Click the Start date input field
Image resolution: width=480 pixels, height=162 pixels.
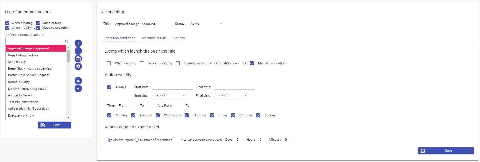coord(172,87)
